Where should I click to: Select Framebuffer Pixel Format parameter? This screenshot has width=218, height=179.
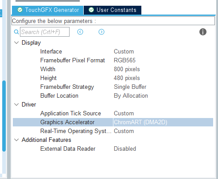tap(73, 61)
